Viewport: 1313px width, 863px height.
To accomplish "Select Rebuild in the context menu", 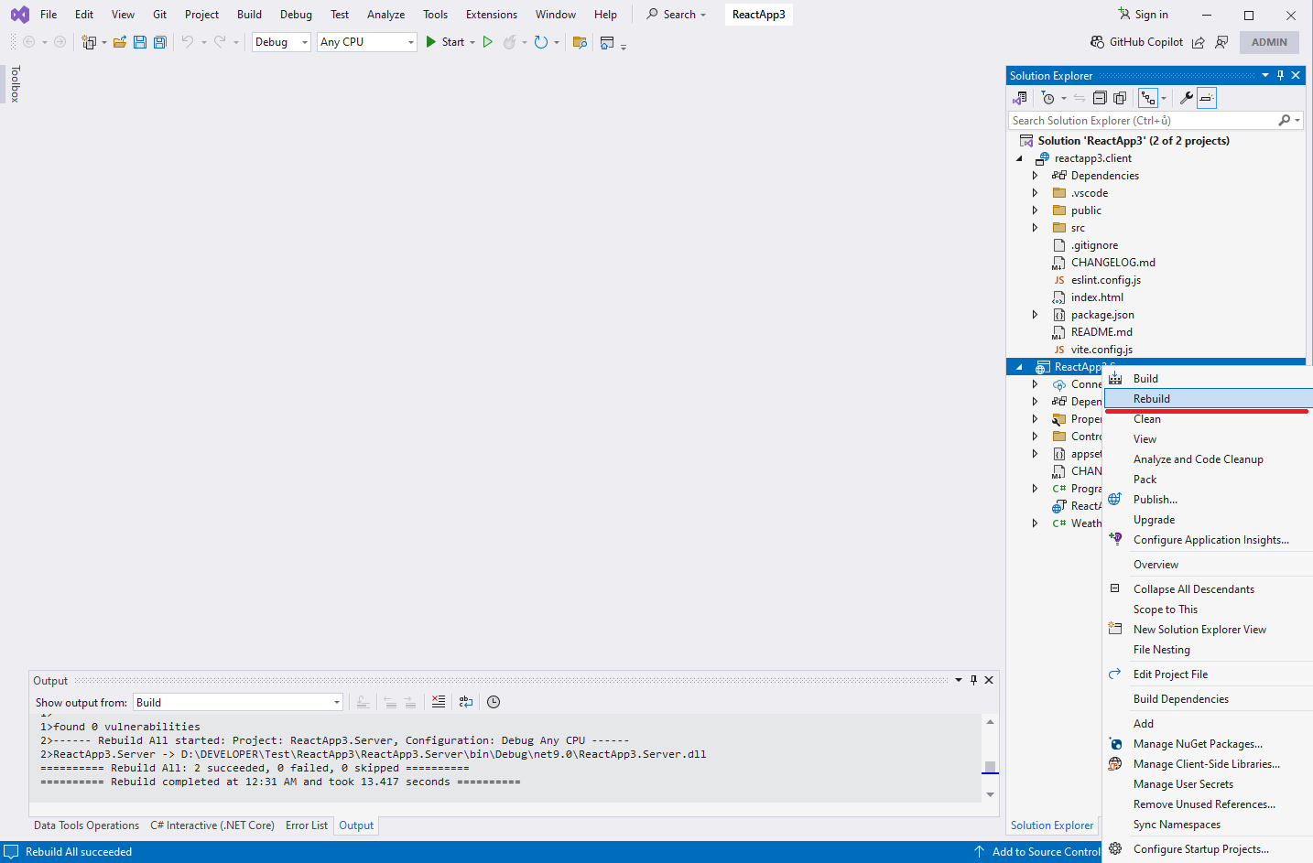I will coord(1209,399).
